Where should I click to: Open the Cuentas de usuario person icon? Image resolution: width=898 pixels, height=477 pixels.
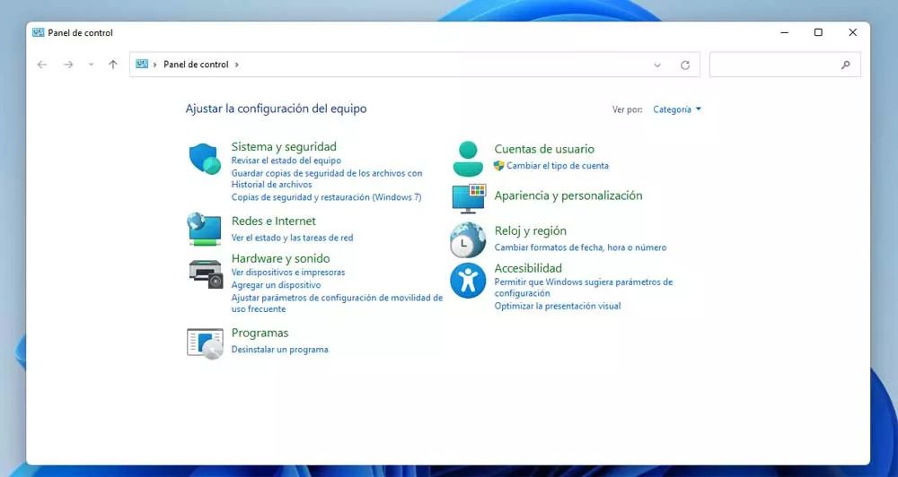[468, 159]
